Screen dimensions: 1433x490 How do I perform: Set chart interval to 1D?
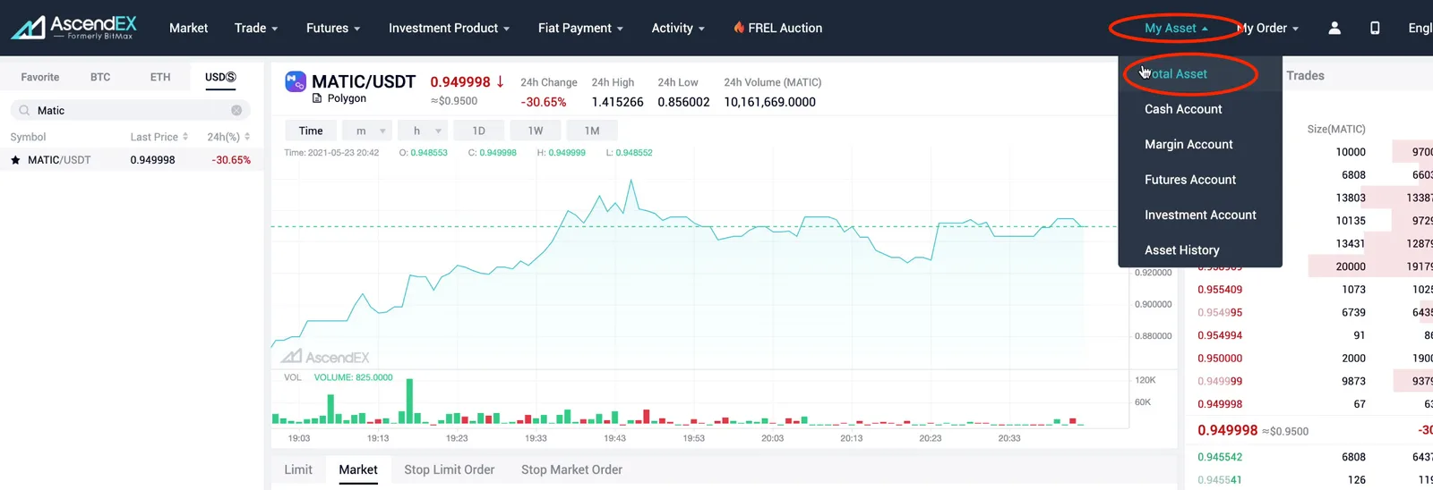pos(479,131)
